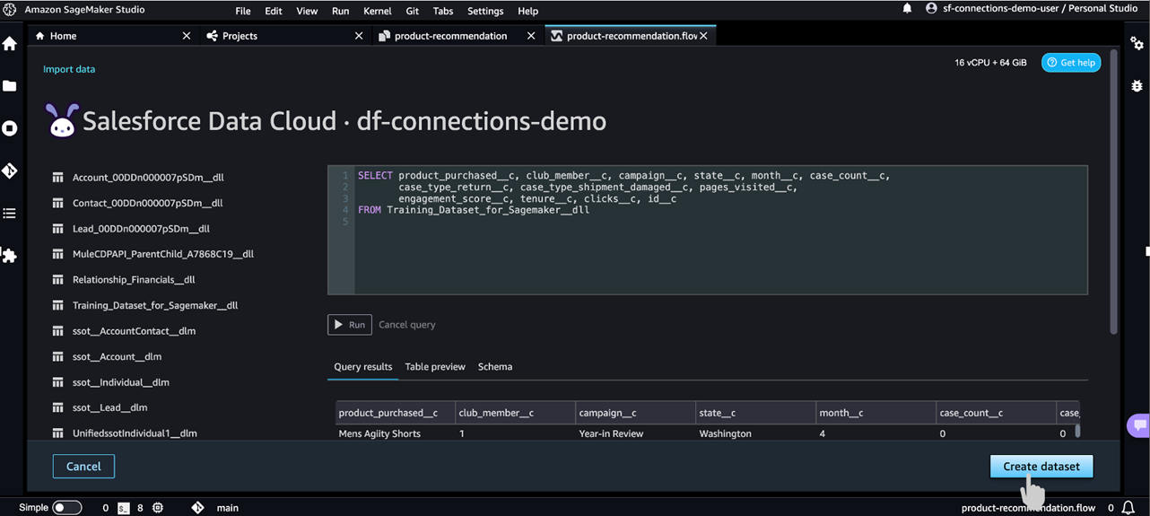
Task: Click the Create dataset button
Action: (x=1041, y=467)
